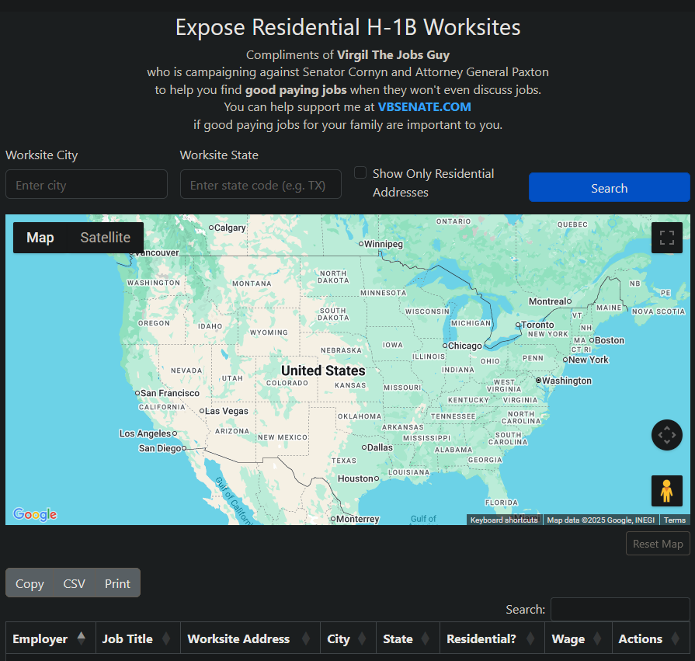This screenshot has height=661, width=695.
Task: Click Las Vegas label on map
Action: tap(227, 411)
